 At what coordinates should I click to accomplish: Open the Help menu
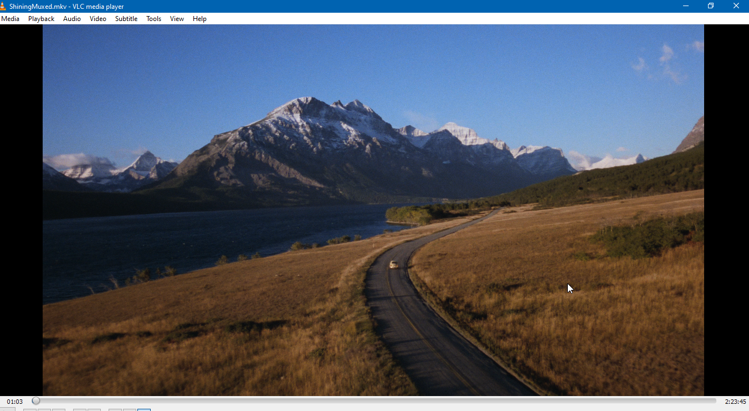click(x=199, y=19)
